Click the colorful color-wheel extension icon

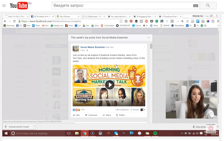(x=208, y=21)
